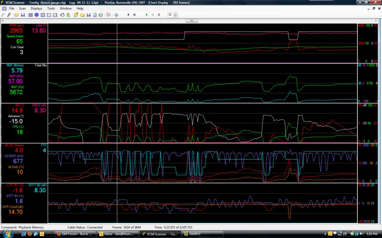Screen dimensions: 382x238
Task: Click the export document green arrow icon
Action: point(101,15)
